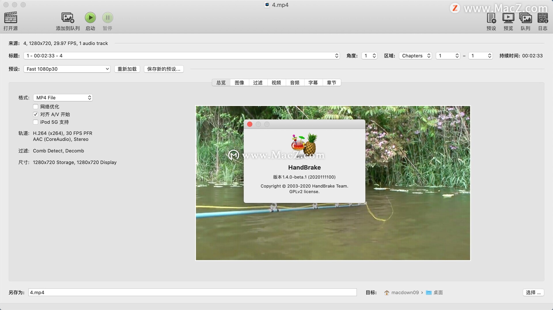Click the version 1.4.0-beta.1 text
The image size is (553, 310).
click(304, 177)
